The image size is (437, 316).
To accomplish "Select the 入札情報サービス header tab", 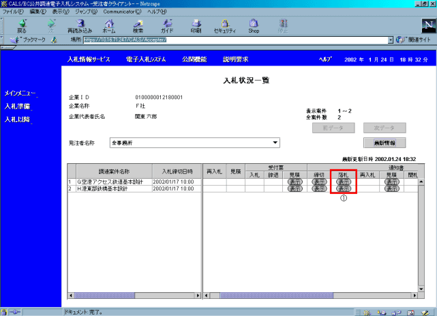I will click(89, 59).
